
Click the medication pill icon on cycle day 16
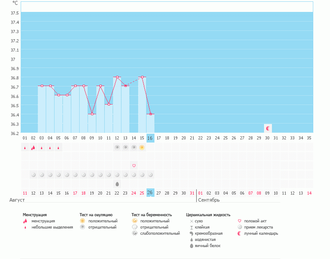pyautogui.click(x=150, y=175)
